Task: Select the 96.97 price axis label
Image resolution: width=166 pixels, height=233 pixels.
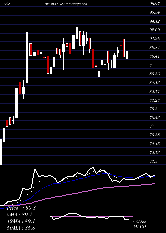Action: click(155, 4)
